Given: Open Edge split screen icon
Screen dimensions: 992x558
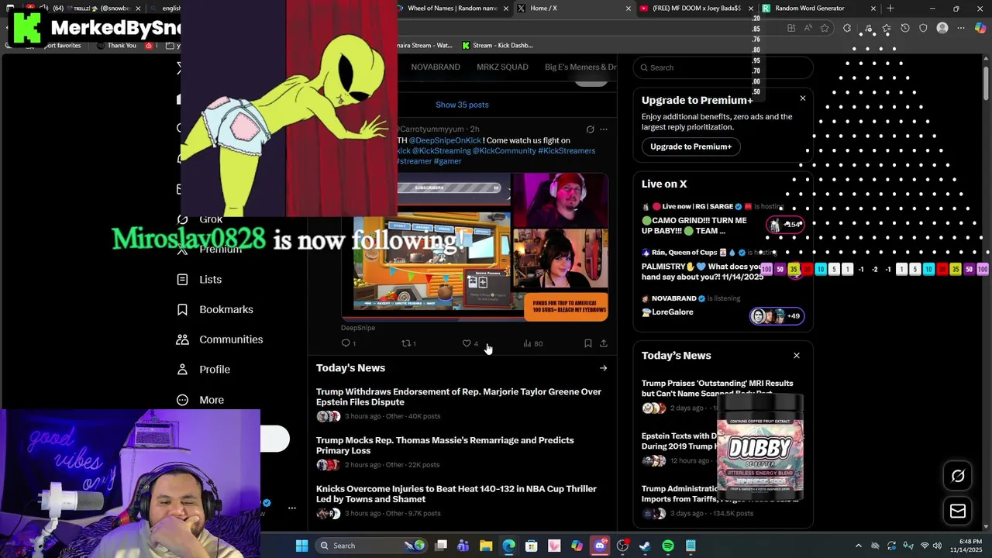Looking at the screenshot, I should tap(791, 28).
